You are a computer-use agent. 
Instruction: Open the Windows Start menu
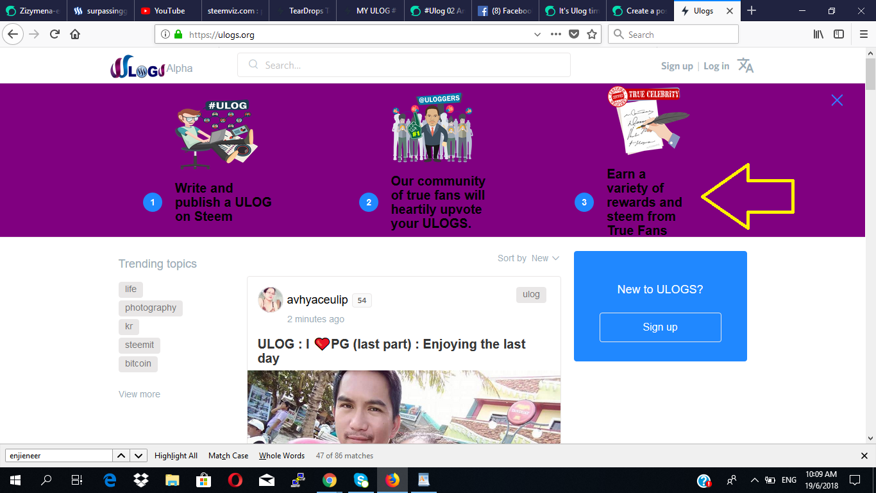(x=15, y=480)
